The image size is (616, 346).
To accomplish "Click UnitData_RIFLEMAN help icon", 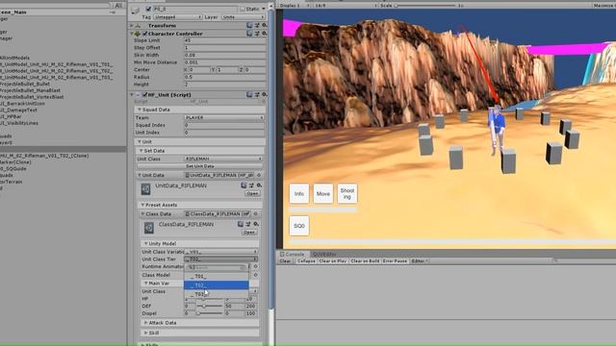I will 244,185.
